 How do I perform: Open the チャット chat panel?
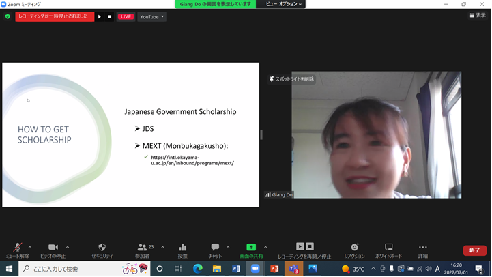[x=215, y=250]
